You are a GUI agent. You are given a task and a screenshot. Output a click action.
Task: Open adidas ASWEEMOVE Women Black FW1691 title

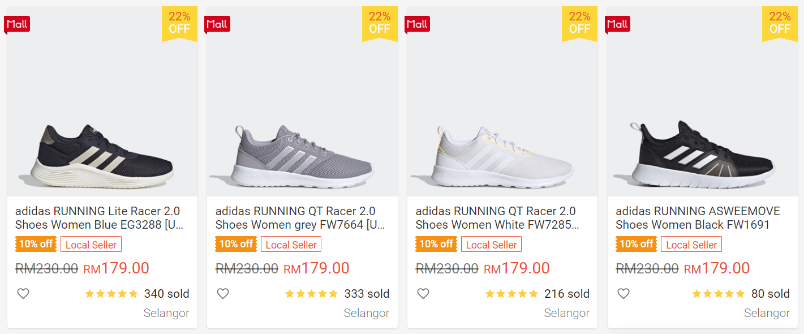click(x=698, y=218)
